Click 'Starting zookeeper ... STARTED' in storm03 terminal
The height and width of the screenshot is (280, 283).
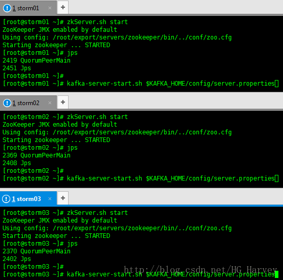[56, 236]
